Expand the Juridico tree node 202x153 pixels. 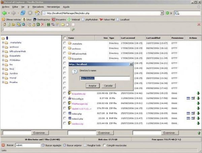point(3,73)
